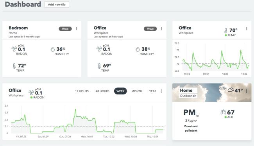The image size is (254, 146).
Task: Click the Office 38% humidity value
Action: (146, 49)
